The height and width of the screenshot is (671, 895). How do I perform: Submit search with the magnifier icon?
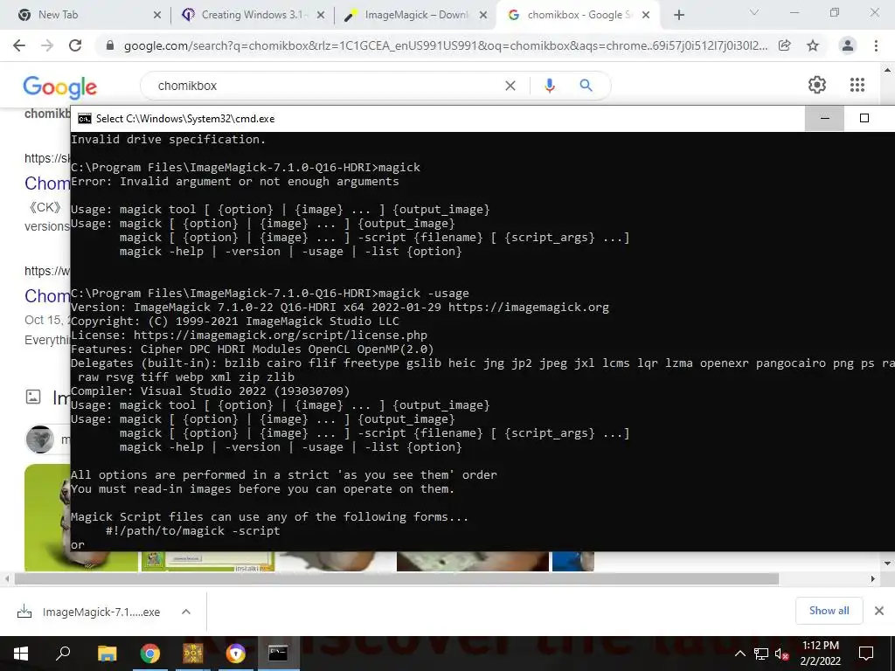(x=586, y=86)
